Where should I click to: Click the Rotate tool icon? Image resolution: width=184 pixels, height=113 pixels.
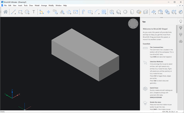tap(69, 12)
